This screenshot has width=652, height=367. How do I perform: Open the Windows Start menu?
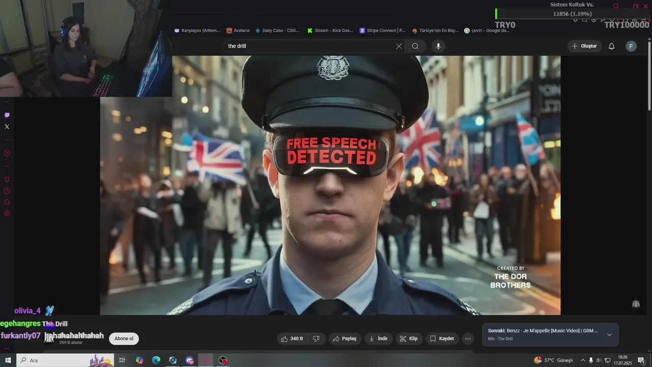point(8,360)
